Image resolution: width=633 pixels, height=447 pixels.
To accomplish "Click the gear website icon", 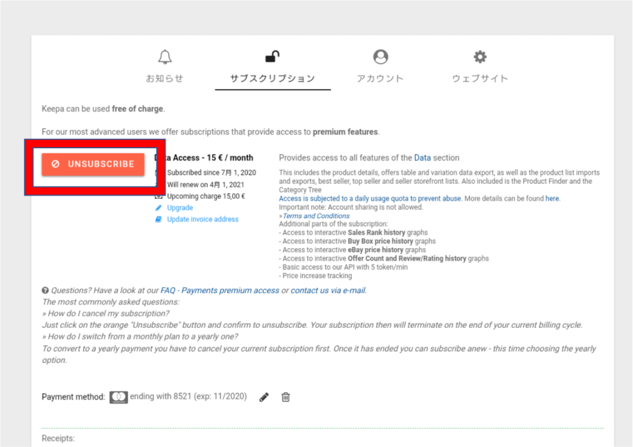I will pyautogui.click(x=480, y=57).
